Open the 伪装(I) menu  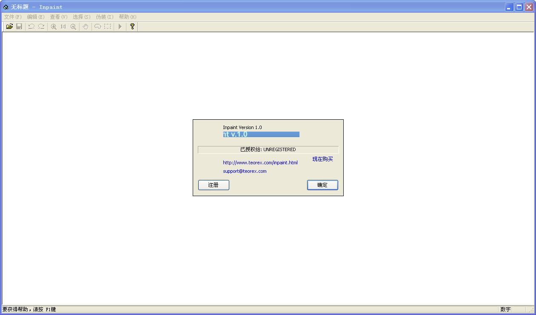pos(105,17)
